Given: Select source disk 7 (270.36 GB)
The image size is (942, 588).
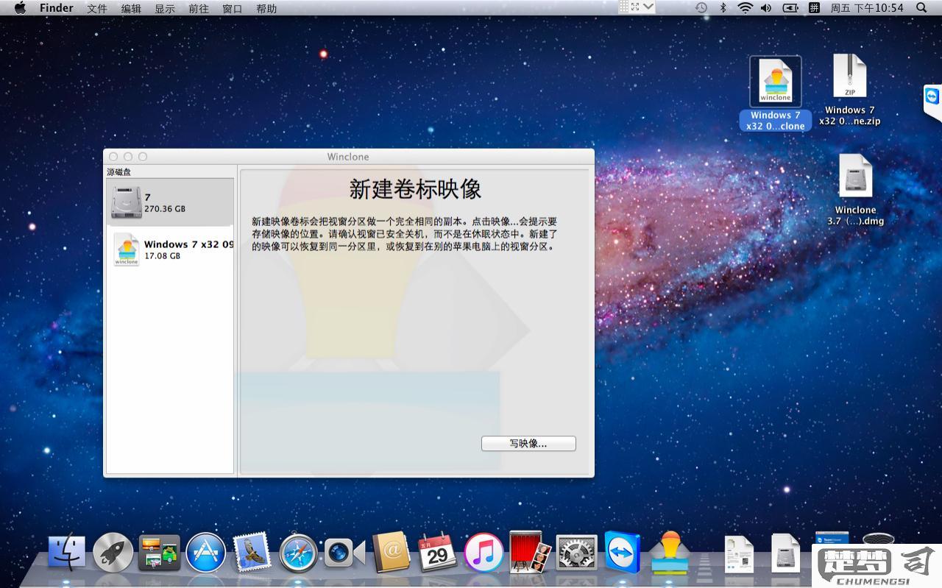Looking at the screenshot, I should (x=171, y=202).
